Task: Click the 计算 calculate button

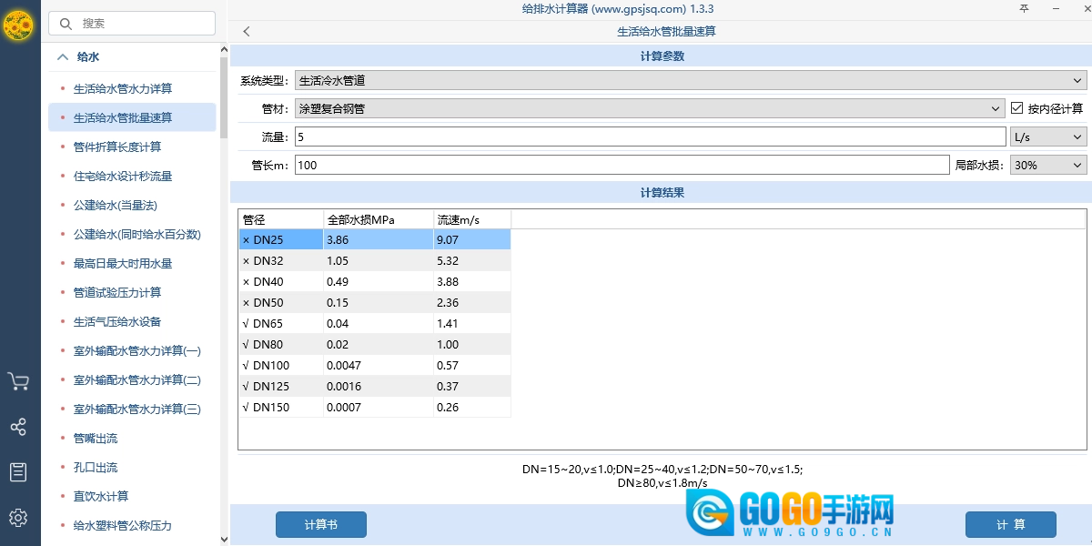Action: pos(1010,524)
